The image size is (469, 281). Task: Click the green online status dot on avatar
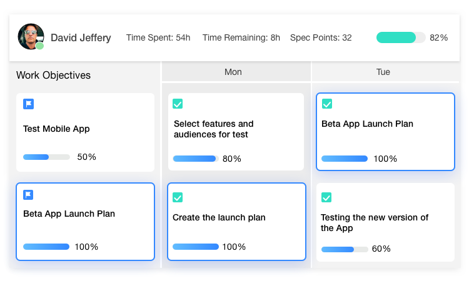[40, 46]
